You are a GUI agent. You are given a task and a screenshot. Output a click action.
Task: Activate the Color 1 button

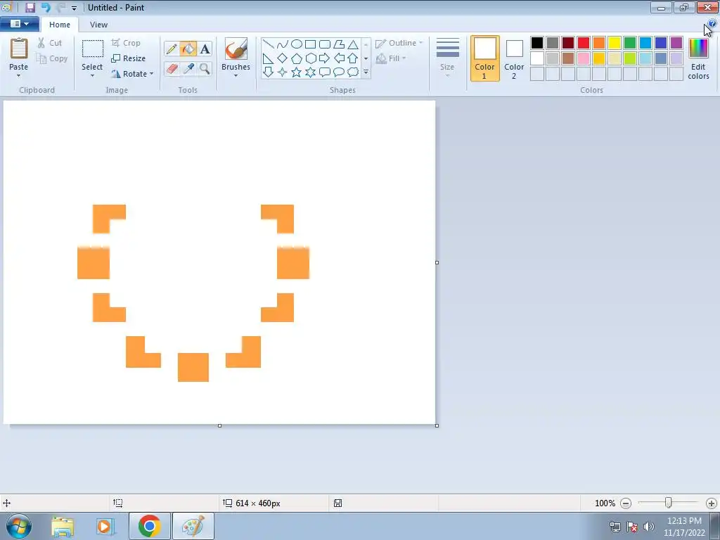485,58
